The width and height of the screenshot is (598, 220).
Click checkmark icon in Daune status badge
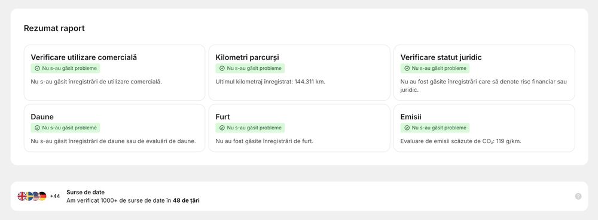37,128
